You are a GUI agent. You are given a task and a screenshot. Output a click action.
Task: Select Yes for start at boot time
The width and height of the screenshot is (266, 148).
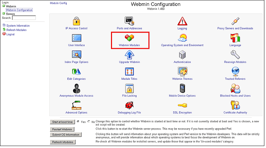point(78,121)
